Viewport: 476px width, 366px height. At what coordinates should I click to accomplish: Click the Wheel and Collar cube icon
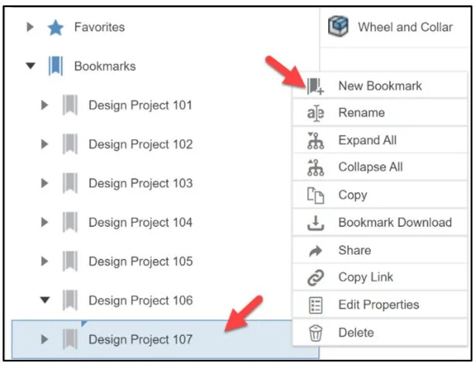tap(338, 27)
